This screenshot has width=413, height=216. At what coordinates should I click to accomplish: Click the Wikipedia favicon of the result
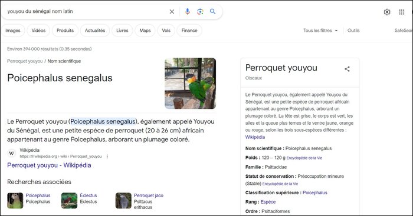pyautogui.click(x=12, y=153)
